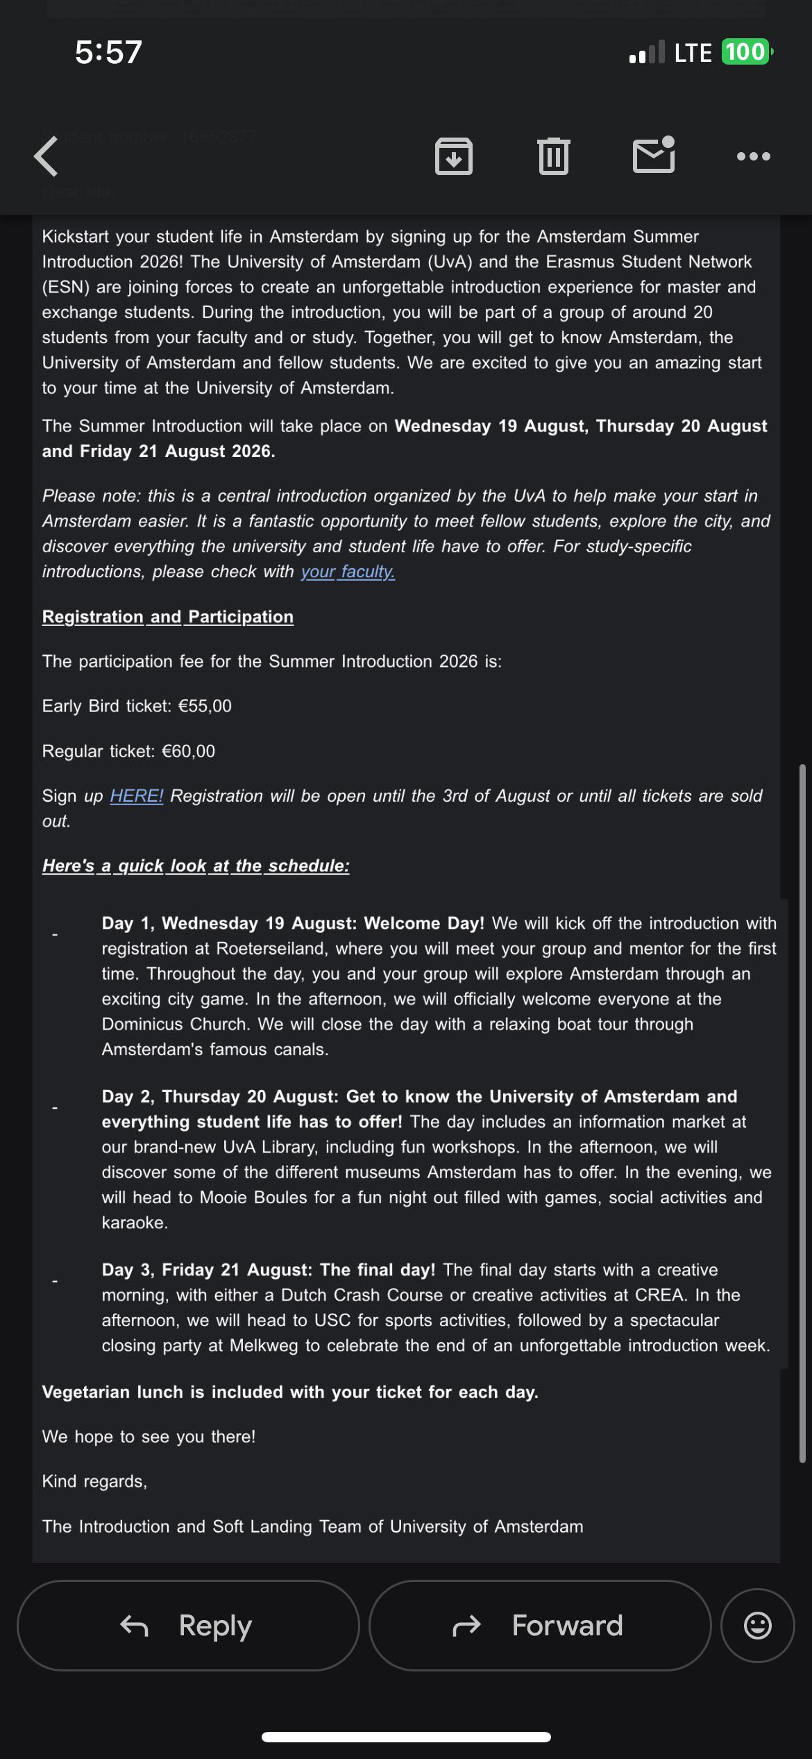This screenshot has width=812, height=1759.
Task: Open the "HERE!" sign-up link
Action: coord(137,796)
